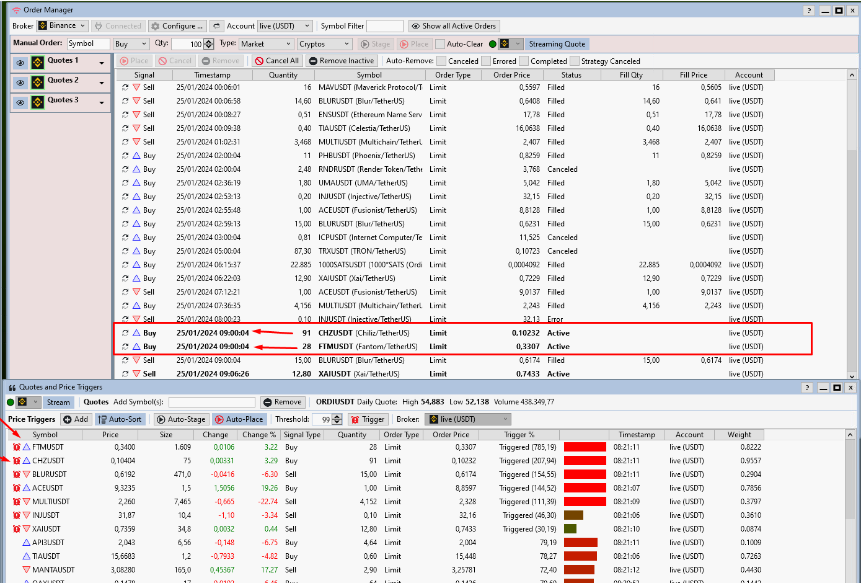The width and height of the screenshot is (861, 583).
Task: Click the Manual Order Symbol field
Action: 88,44
